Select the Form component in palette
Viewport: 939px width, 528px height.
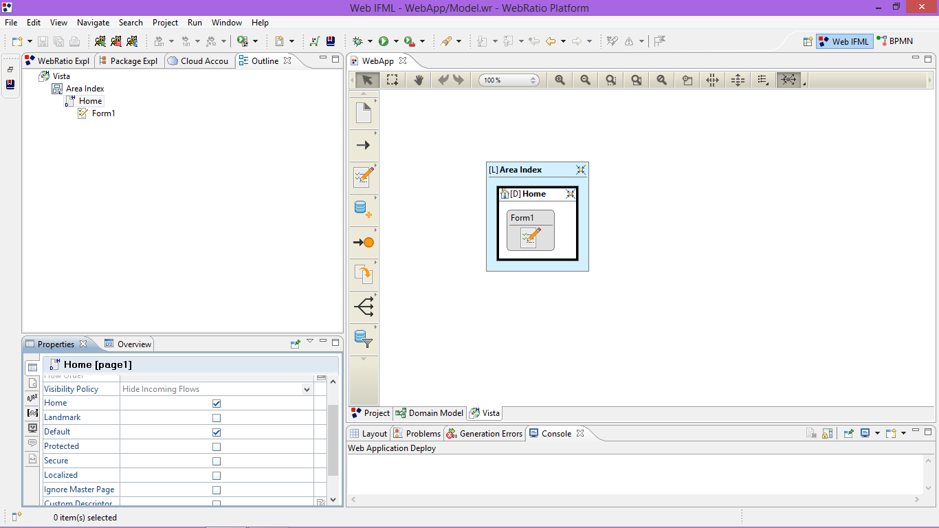pos(364,177)
